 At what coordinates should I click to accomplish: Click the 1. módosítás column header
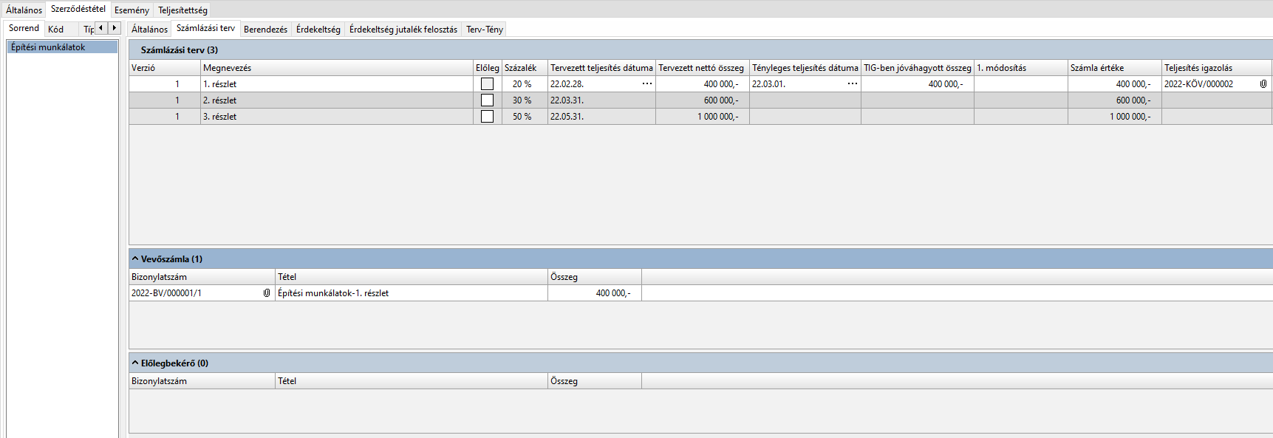tap(1021, 68)
